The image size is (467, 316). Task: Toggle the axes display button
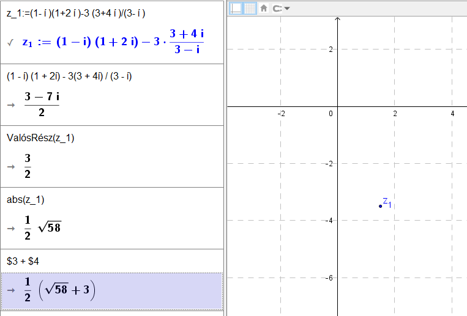[236, 9]
